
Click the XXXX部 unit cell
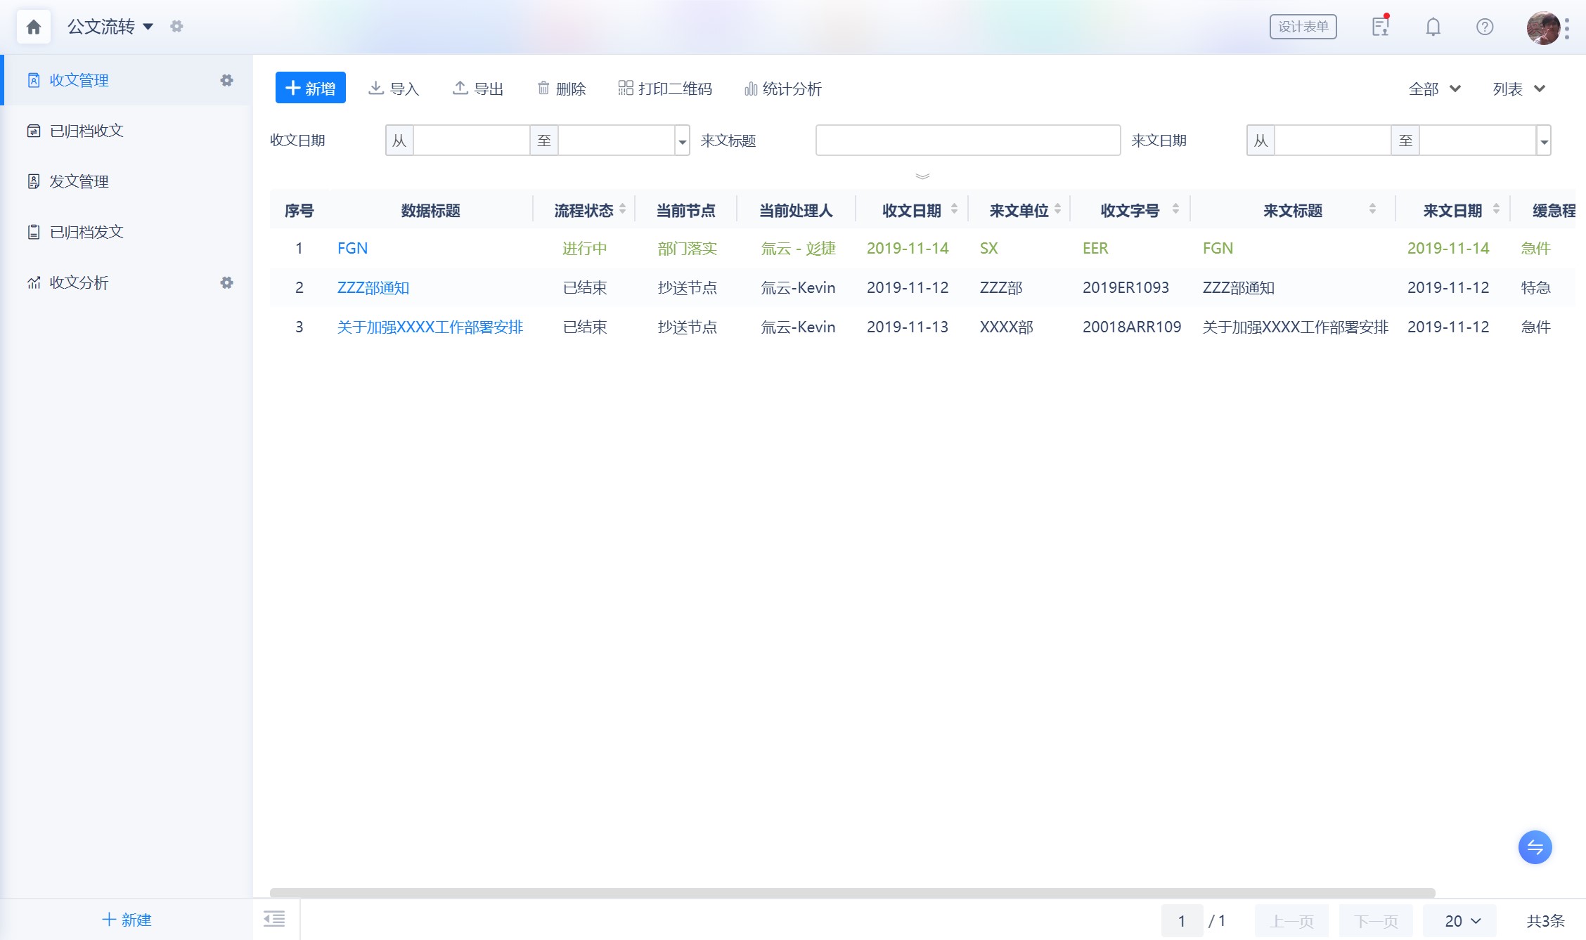point(1007,327)
